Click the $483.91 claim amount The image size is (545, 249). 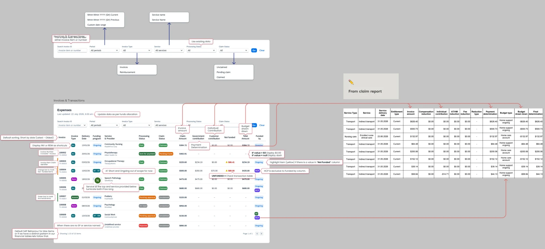[x=183, y=154]
